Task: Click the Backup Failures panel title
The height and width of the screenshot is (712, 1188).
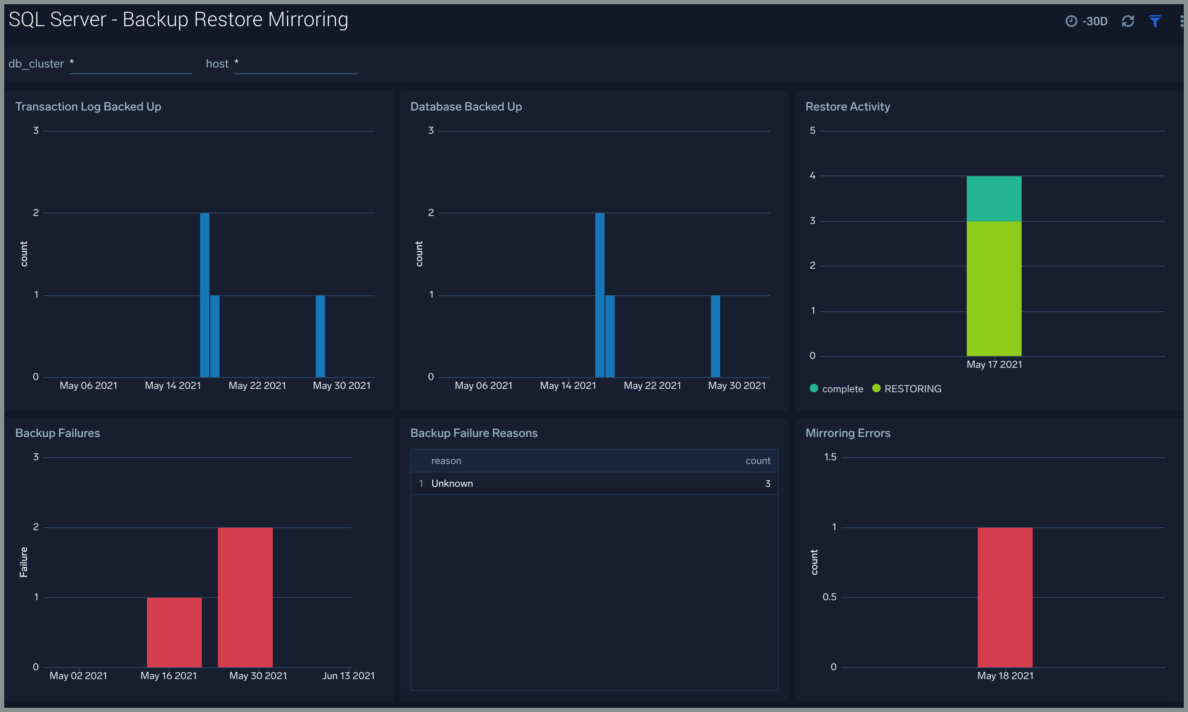Action: coord(57,433)
